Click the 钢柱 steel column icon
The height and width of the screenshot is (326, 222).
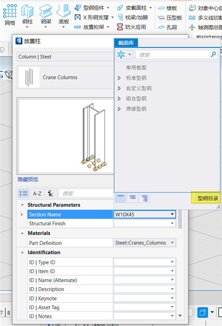pyautogui.click(x=27, y=11)
